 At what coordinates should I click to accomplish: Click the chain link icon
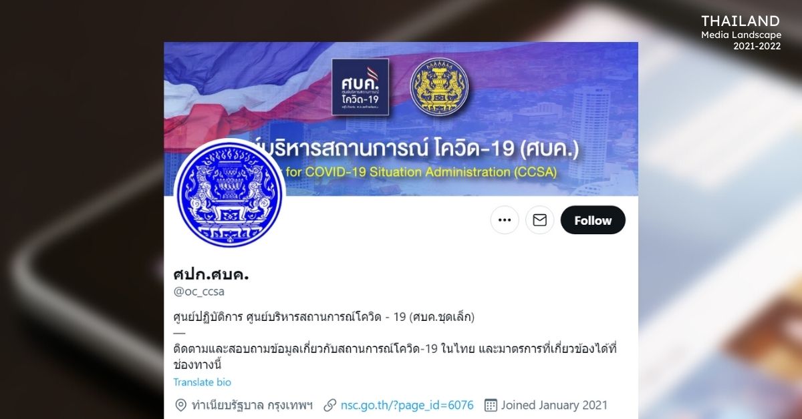pyautogui.click(x=329, y=405)
